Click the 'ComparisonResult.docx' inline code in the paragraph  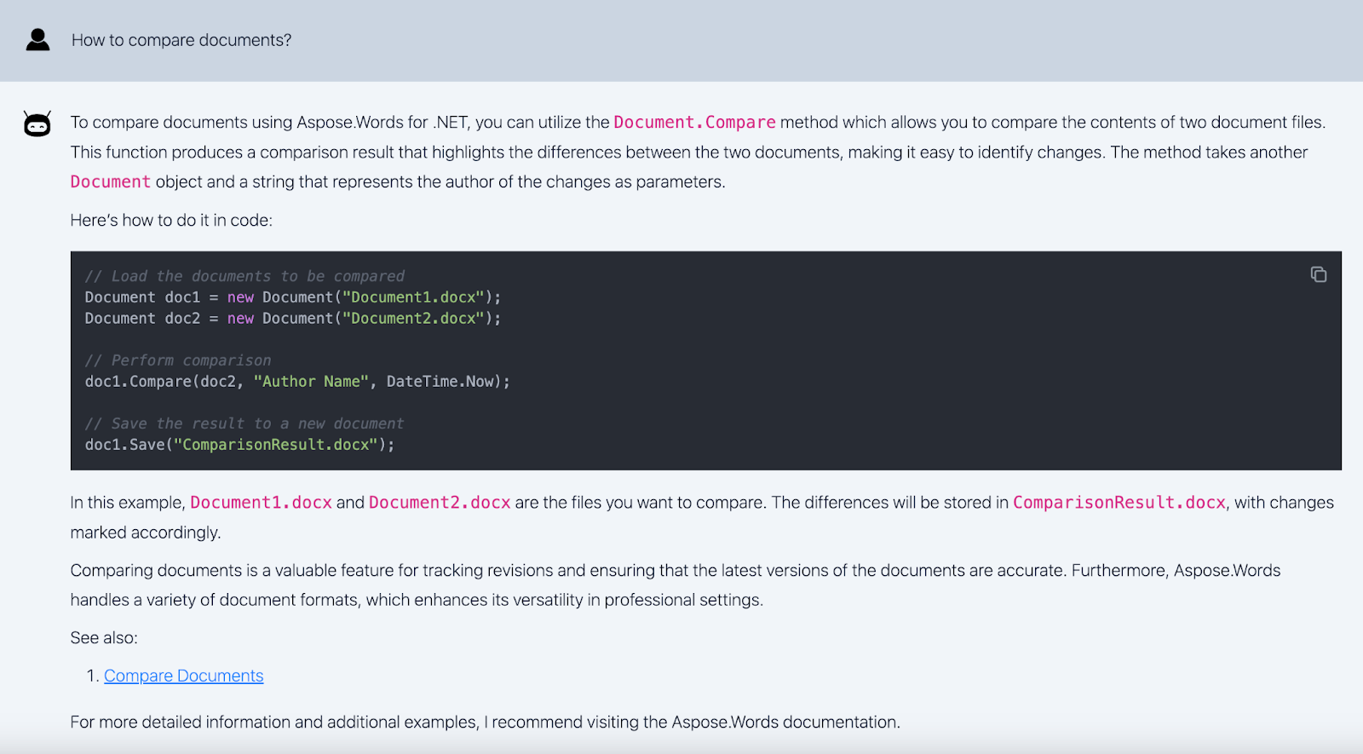(x=1119, y=503)
